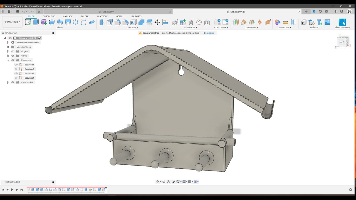Click the Insert Image icon in Insérer
This screenshot has width=356, height=200.
point(327,22)
